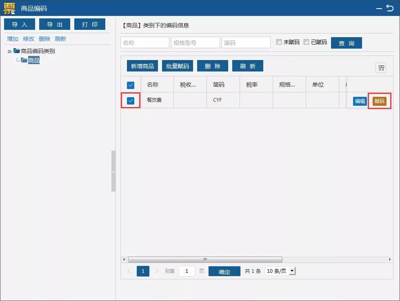Select the 商品 tree item

click(x=33, y=60)
